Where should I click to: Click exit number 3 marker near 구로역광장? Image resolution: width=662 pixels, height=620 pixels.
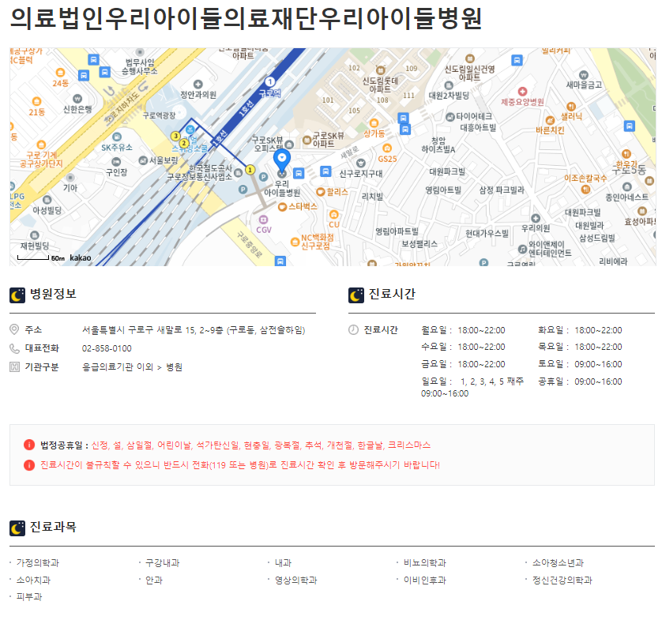[175, 136]
